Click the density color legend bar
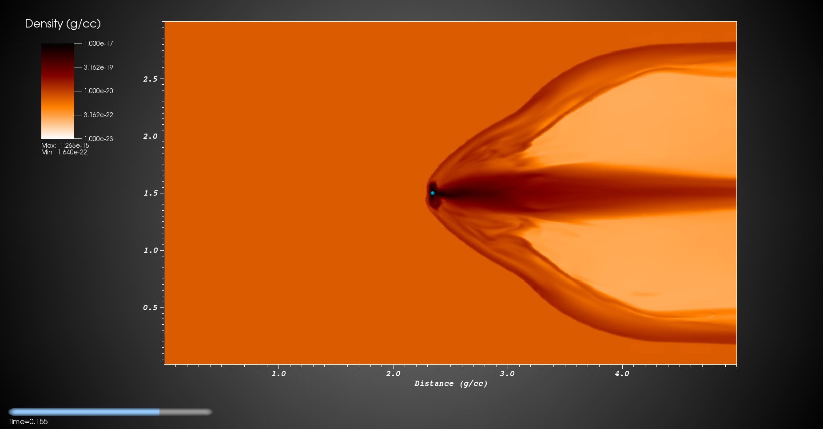This screenshot has width=823, height=429. pyautogui.click(x=58, y=91)
